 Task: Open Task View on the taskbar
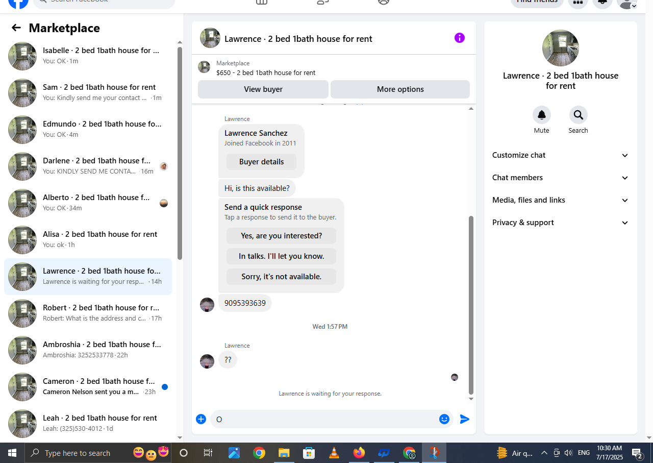point(208,453)
